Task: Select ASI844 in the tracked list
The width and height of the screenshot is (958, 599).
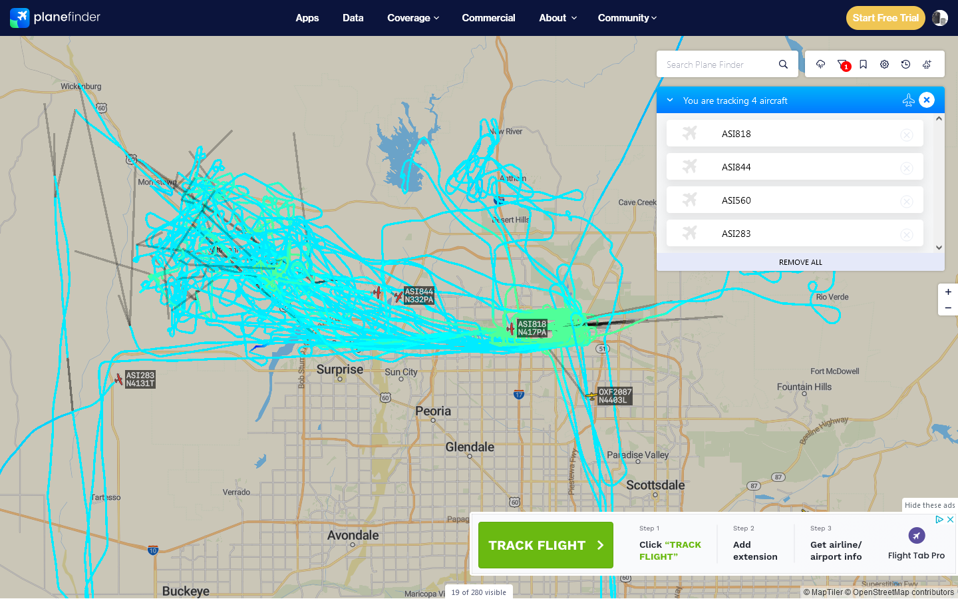Action: (795, 166)
